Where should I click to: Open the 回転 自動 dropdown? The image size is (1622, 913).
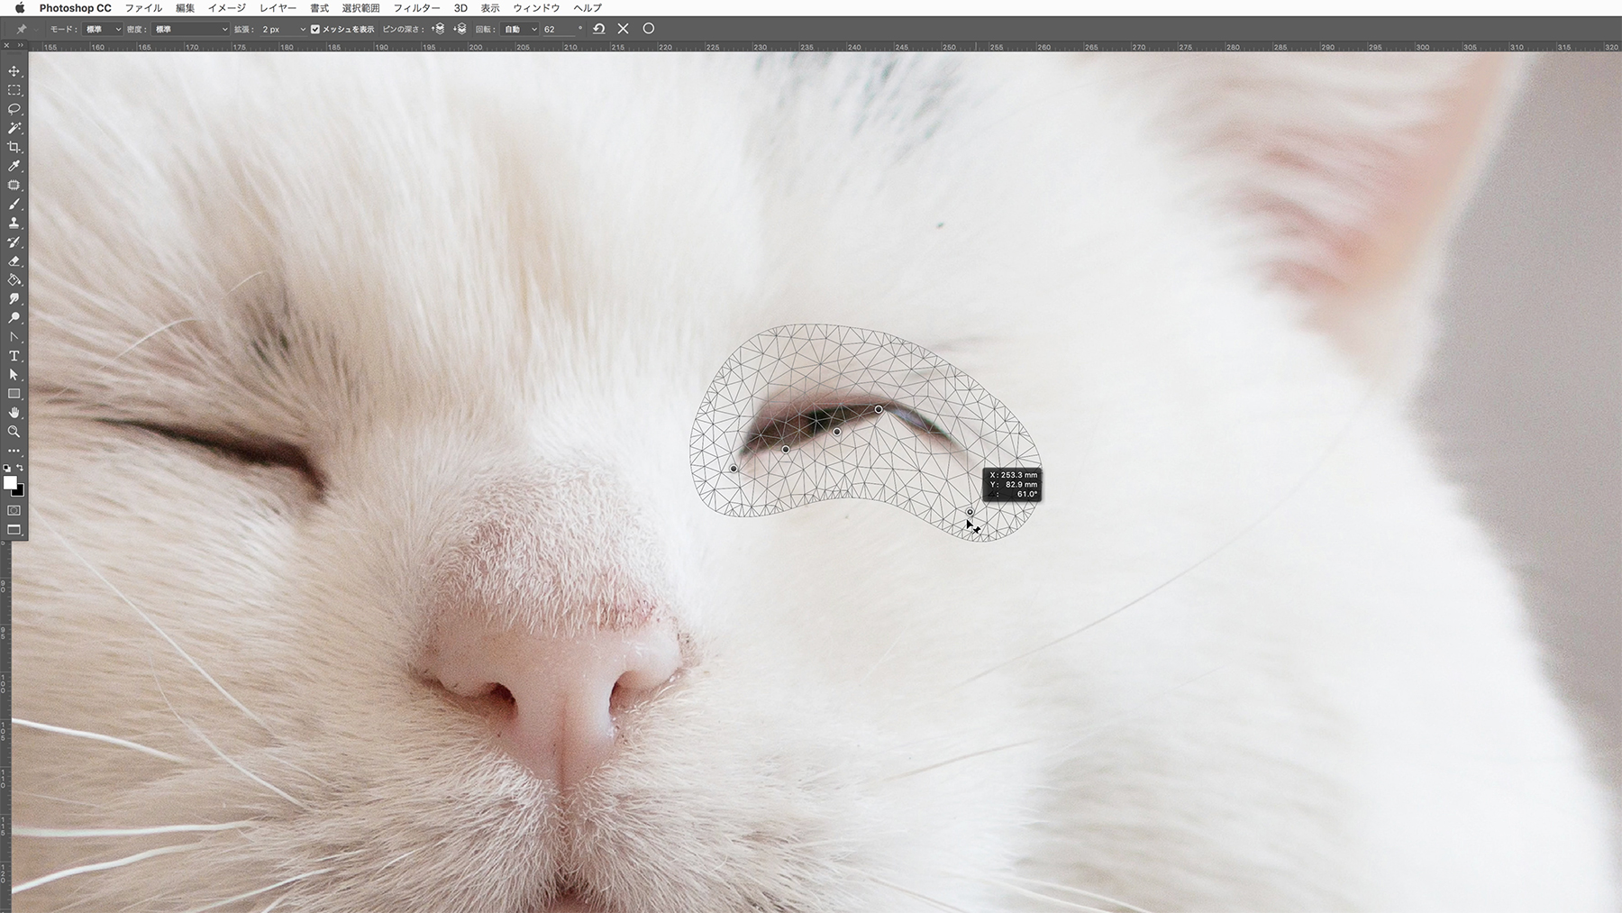[x=520, y=29]
